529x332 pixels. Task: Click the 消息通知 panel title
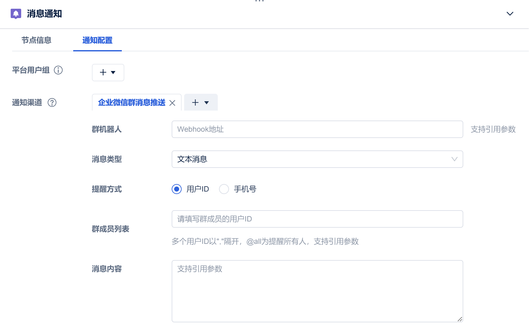tap(45, 14)
